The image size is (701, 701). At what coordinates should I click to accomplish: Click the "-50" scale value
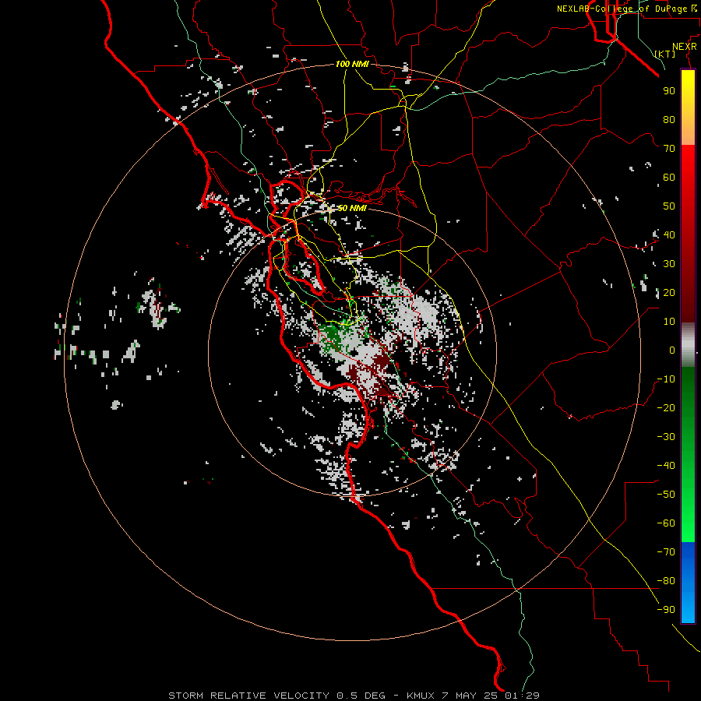(x=666, y=494)
